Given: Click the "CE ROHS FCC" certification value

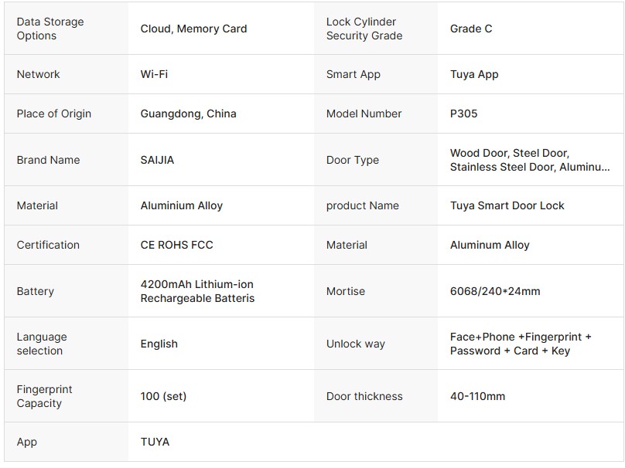Looking at the screenshot, I should coord(176,245).
